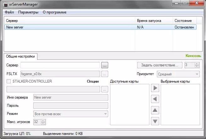Image resolution: width=206 pixels, height=139 pixels.
Task: Maximize the xrServerManager window
Action: pos(185,3)
